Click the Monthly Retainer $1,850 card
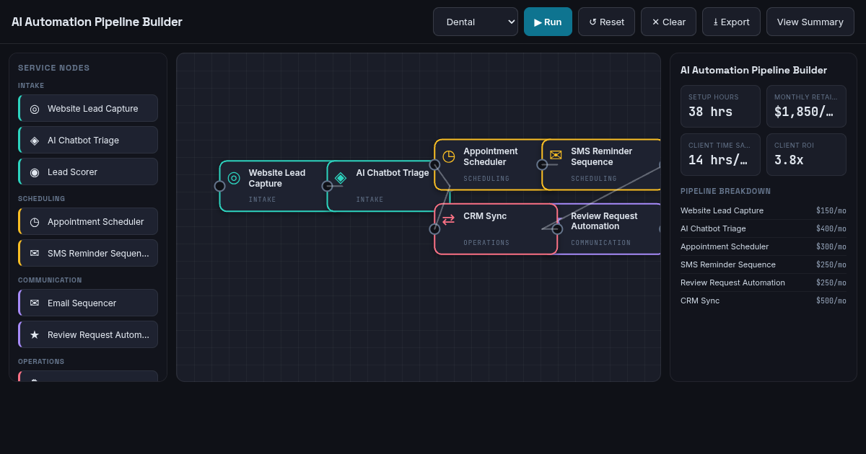Screen dimensions: 866x454 (806, 107)
